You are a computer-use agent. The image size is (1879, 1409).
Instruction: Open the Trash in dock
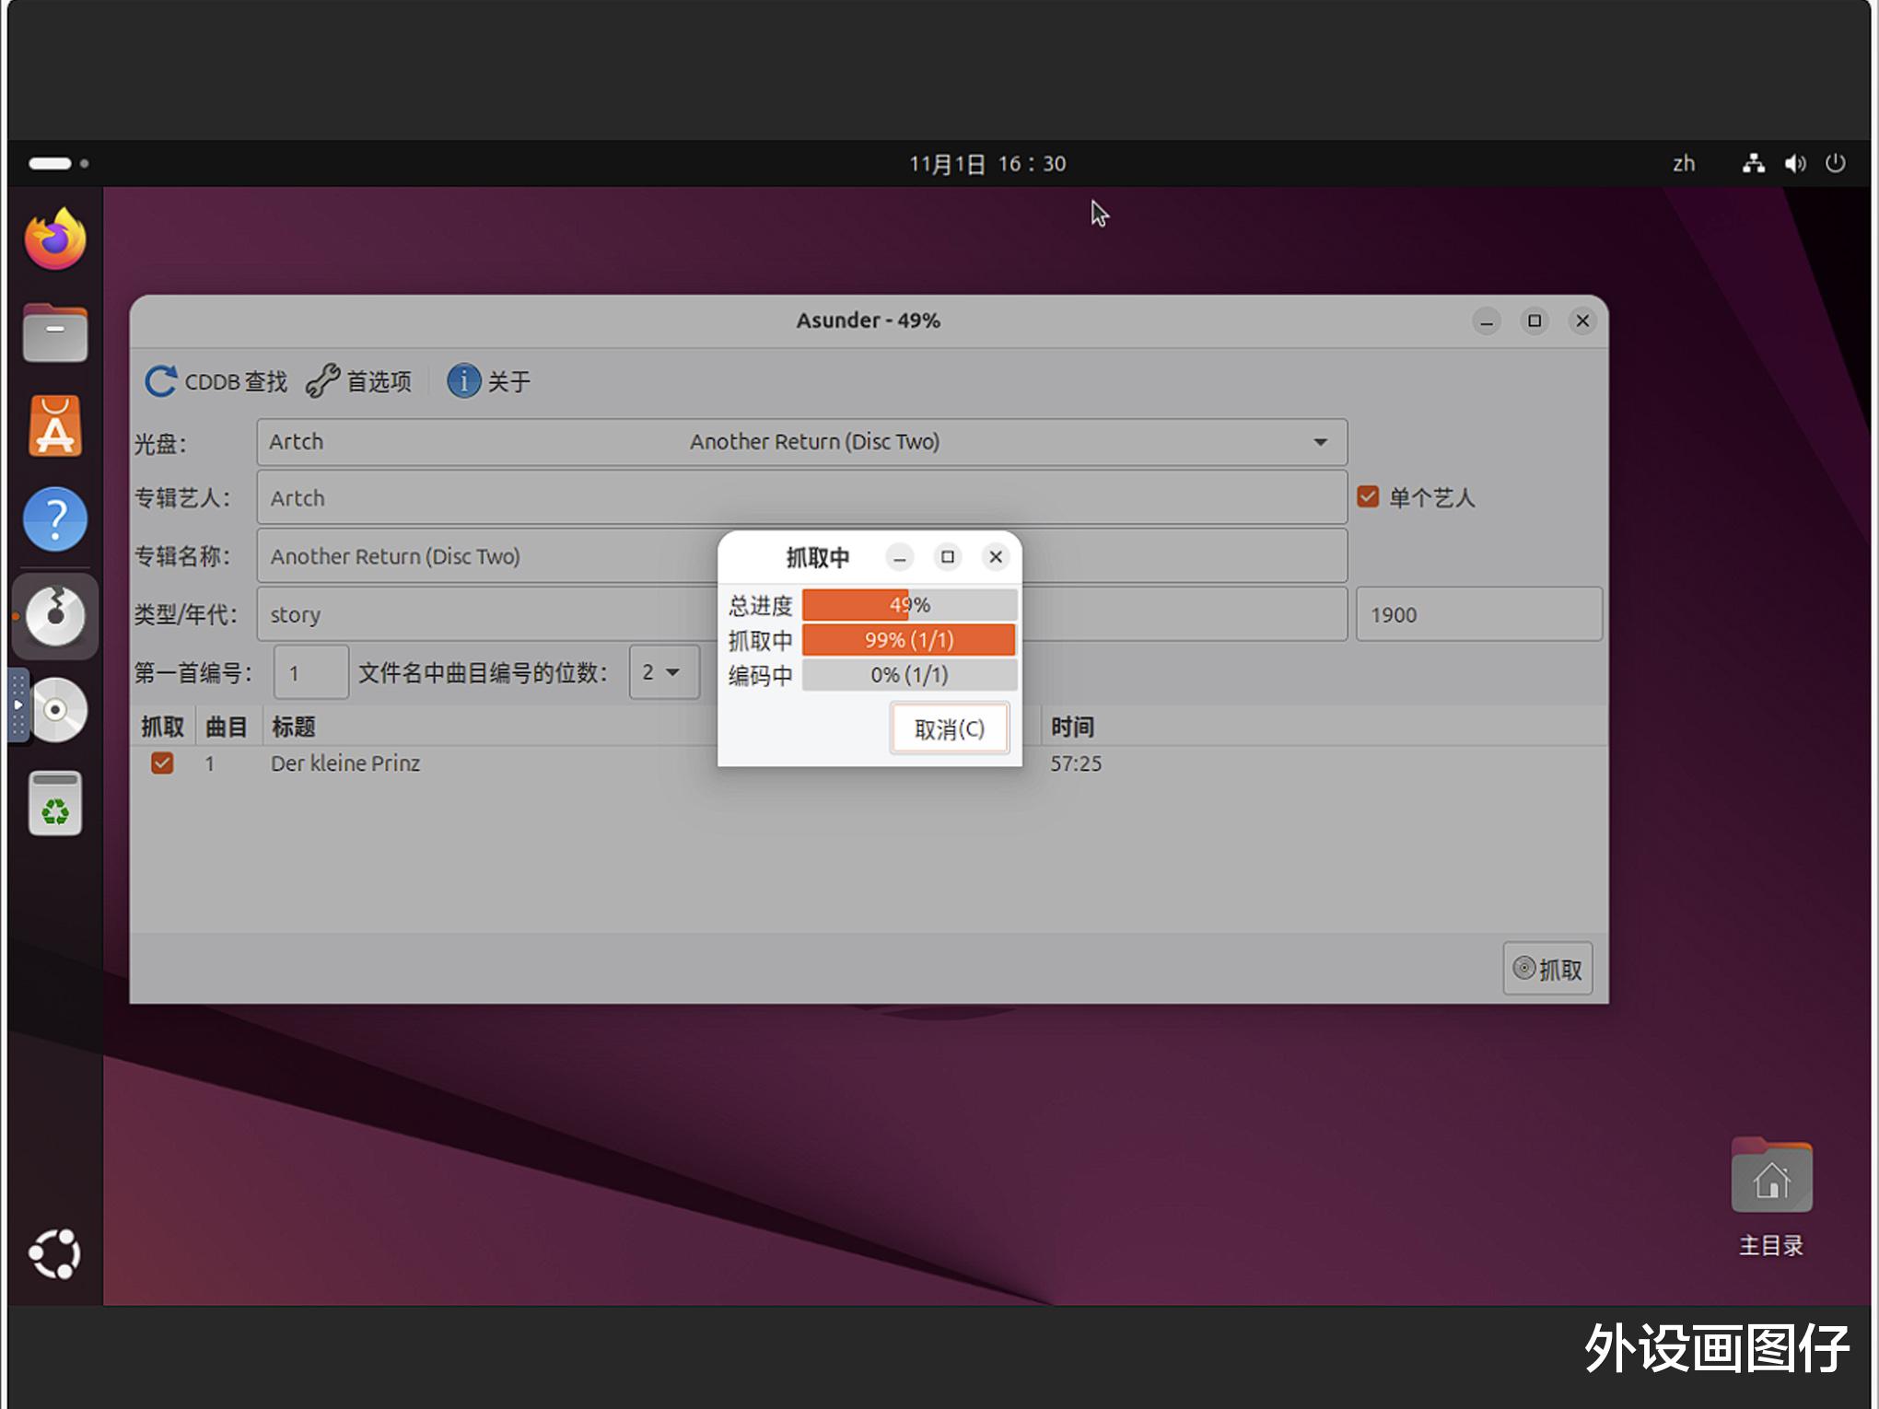click(x=55, y=804)
